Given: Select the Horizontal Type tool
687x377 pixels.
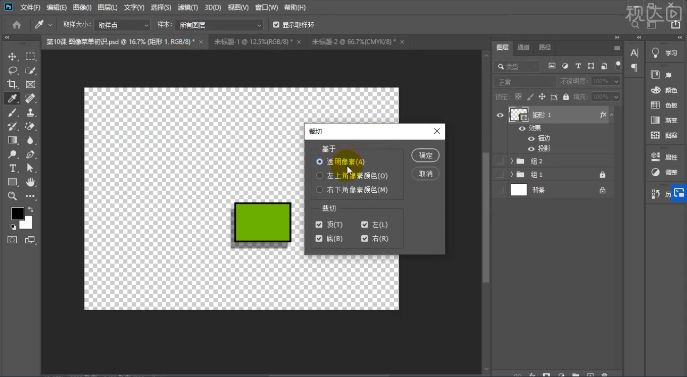Looking at the screenshot, I should click(13, 168).
